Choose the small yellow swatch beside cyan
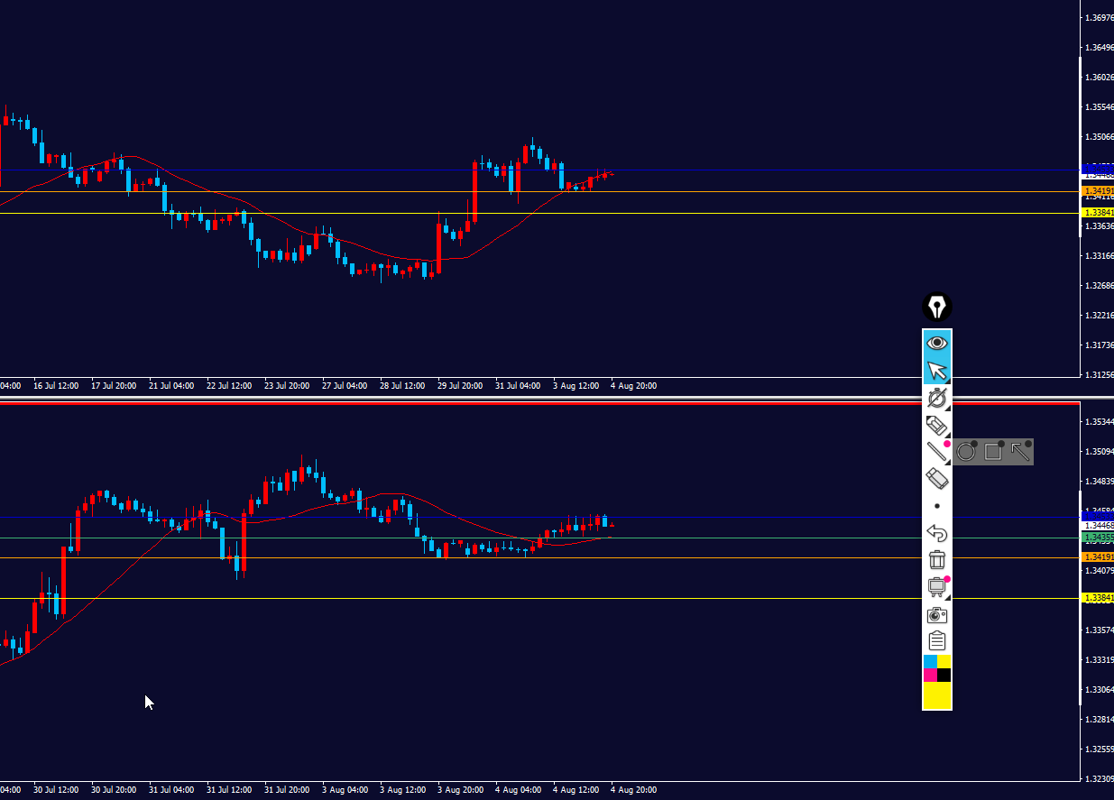 tap(944, 662)
